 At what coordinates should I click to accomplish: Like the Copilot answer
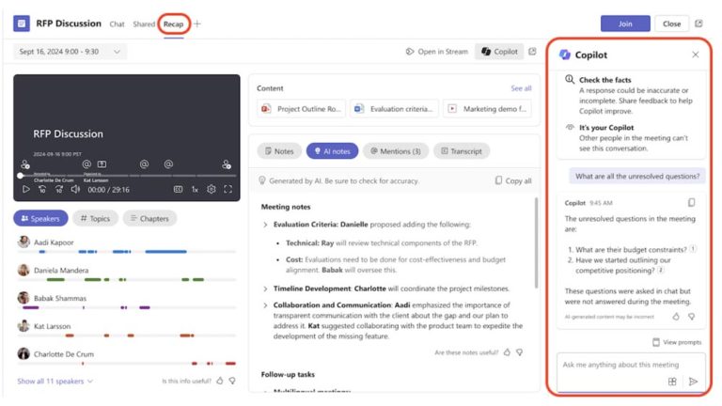[676, 316]
